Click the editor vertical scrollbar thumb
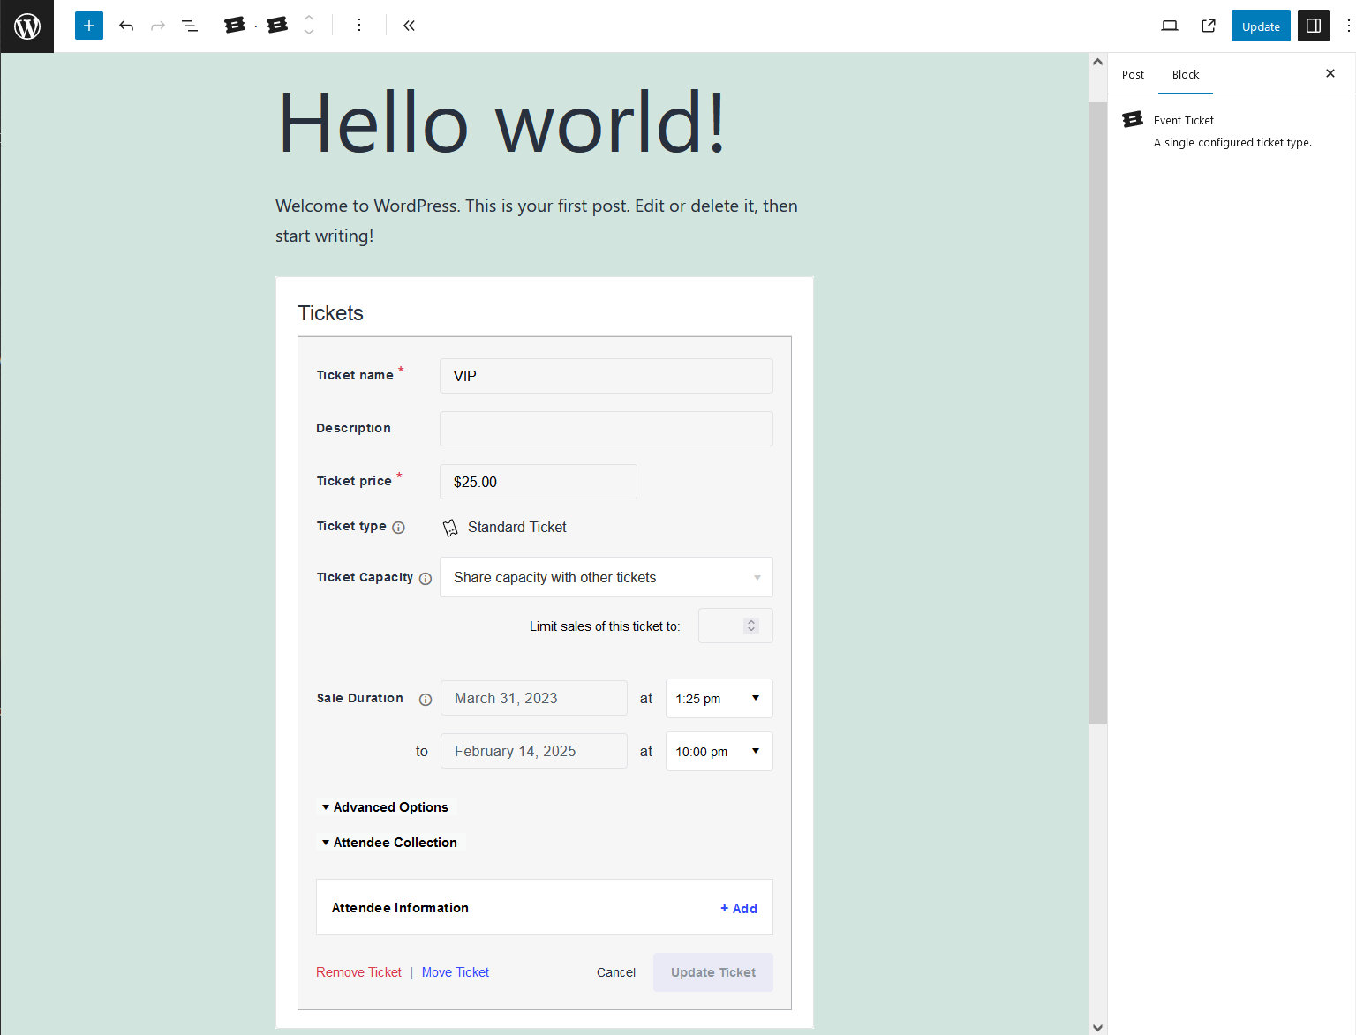Image resolution: width=1356 pixels, height=1035 pixels. 1097,413
